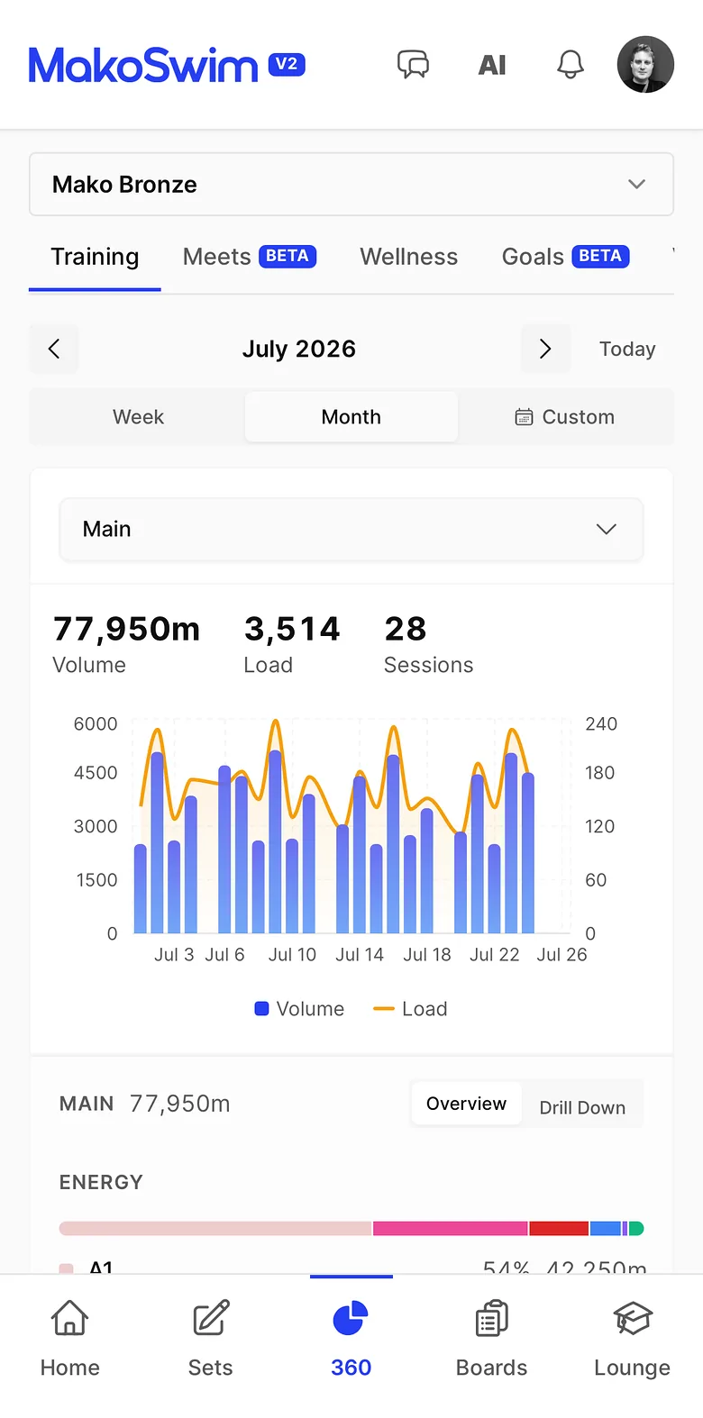This screenshot has height=1418, width=703.
Task: Open Boards in the bottom navigation
Action: pyautogui.click(x=492, y=1339)
